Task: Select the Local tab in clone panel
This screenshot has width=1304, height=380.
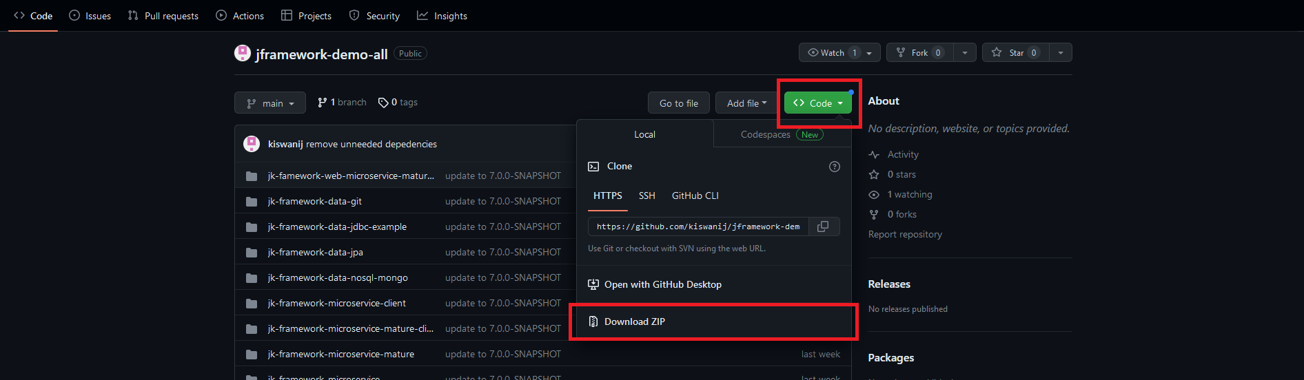Action: click(x=645, y=134)
